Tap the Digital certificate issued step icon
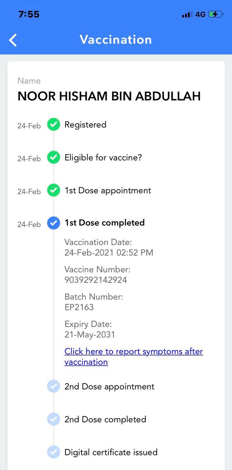Viewport: 232px width, 470px height. (x=53, y=452)
